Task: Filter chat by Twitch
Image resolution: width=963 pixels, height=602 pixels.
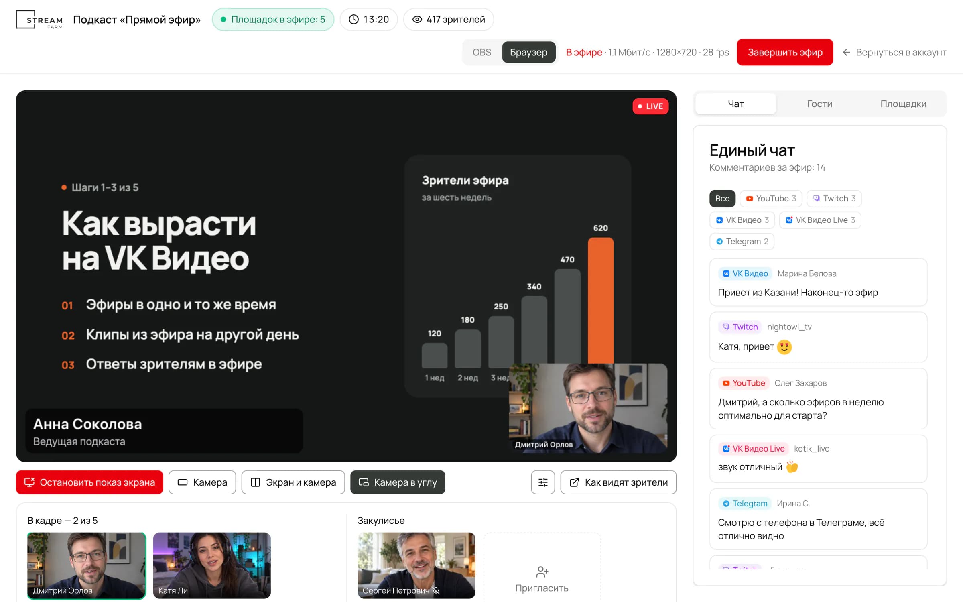Action: pyautogui.click(x=834, y=199)
